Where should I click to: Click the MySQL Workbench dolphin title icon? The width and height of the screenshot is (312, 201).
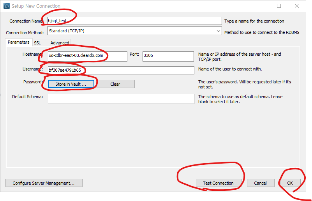[7, 6]
